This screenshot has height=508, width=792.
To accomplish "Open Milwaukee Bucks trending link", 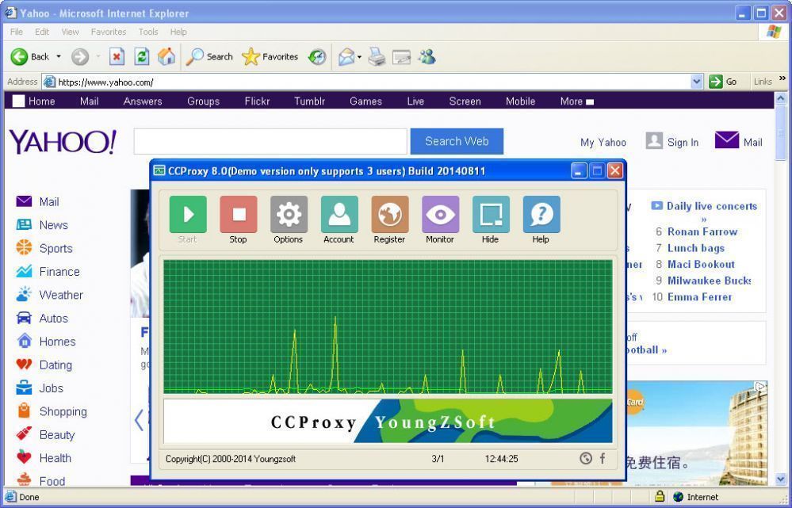I will click(x=710, y=281).
